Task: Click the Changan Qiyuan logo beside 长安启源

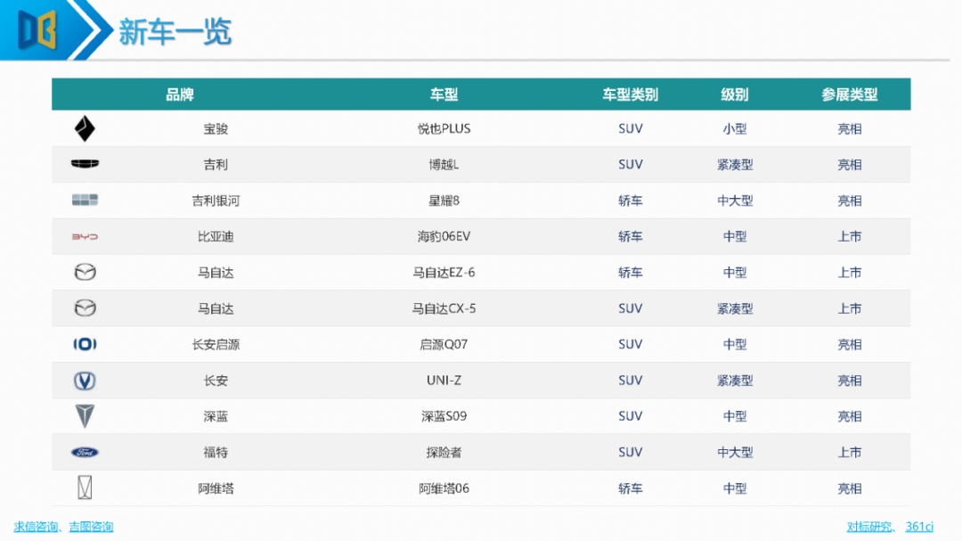Action: pos(85,344)
